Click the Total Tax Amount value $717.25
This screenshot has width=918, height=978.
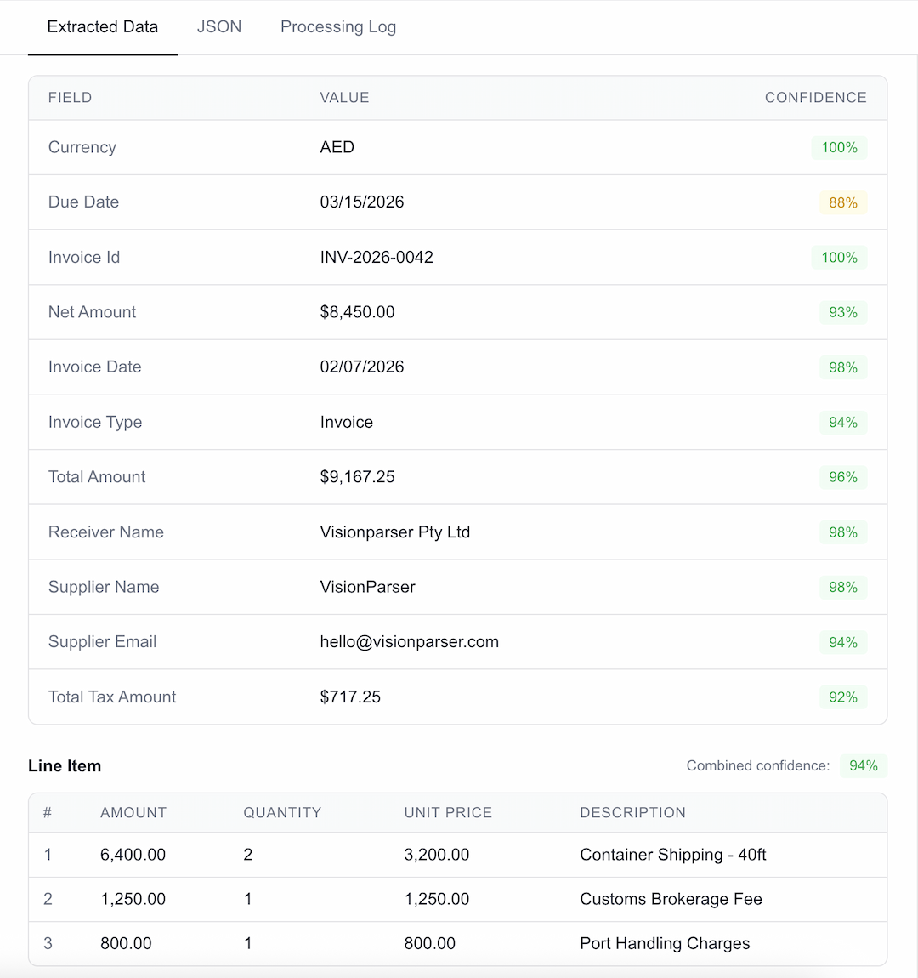coord(350,697)
